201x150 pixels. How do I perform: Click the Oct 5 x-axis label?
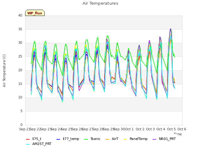pos(171,129)
